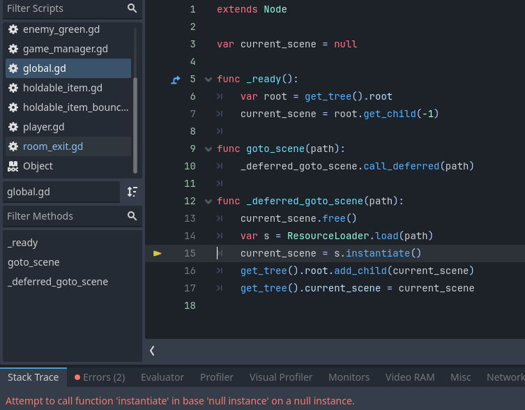Image resolution: width=525 pixels, height=410 pixels.
Task: Click the gear icon beside holdable_item.gd
Action: coord(13,88)
